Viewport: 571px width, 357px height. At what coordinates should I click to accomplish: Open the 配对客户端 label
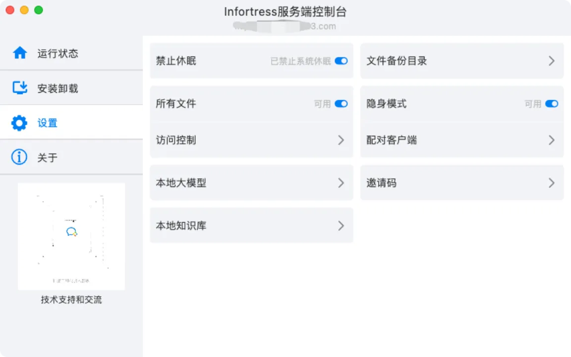click(x=392, y=140)
